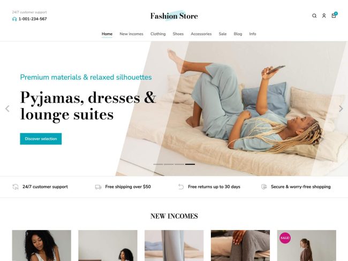Viewport: 348px width, 261px height.
Task: Go to New incomes menu item
Action: pyautogui.click(x=131, y=34)
